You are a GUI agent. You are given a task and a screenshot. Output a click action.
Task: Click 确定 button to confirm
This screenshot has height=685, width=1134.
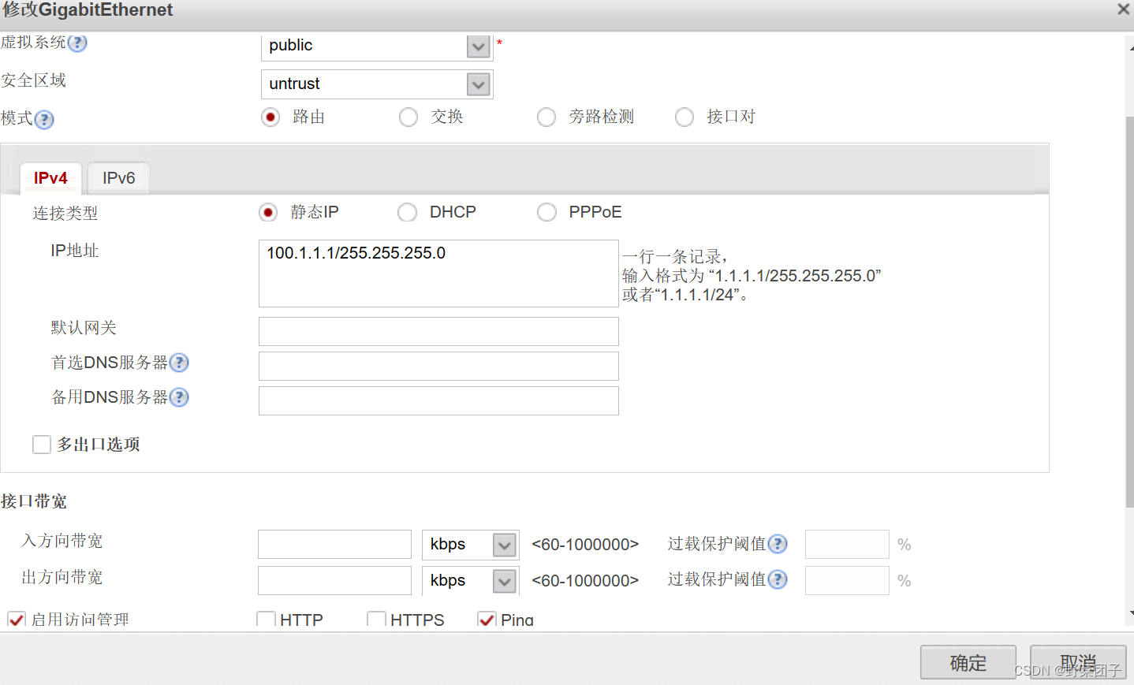coord(968,662)
